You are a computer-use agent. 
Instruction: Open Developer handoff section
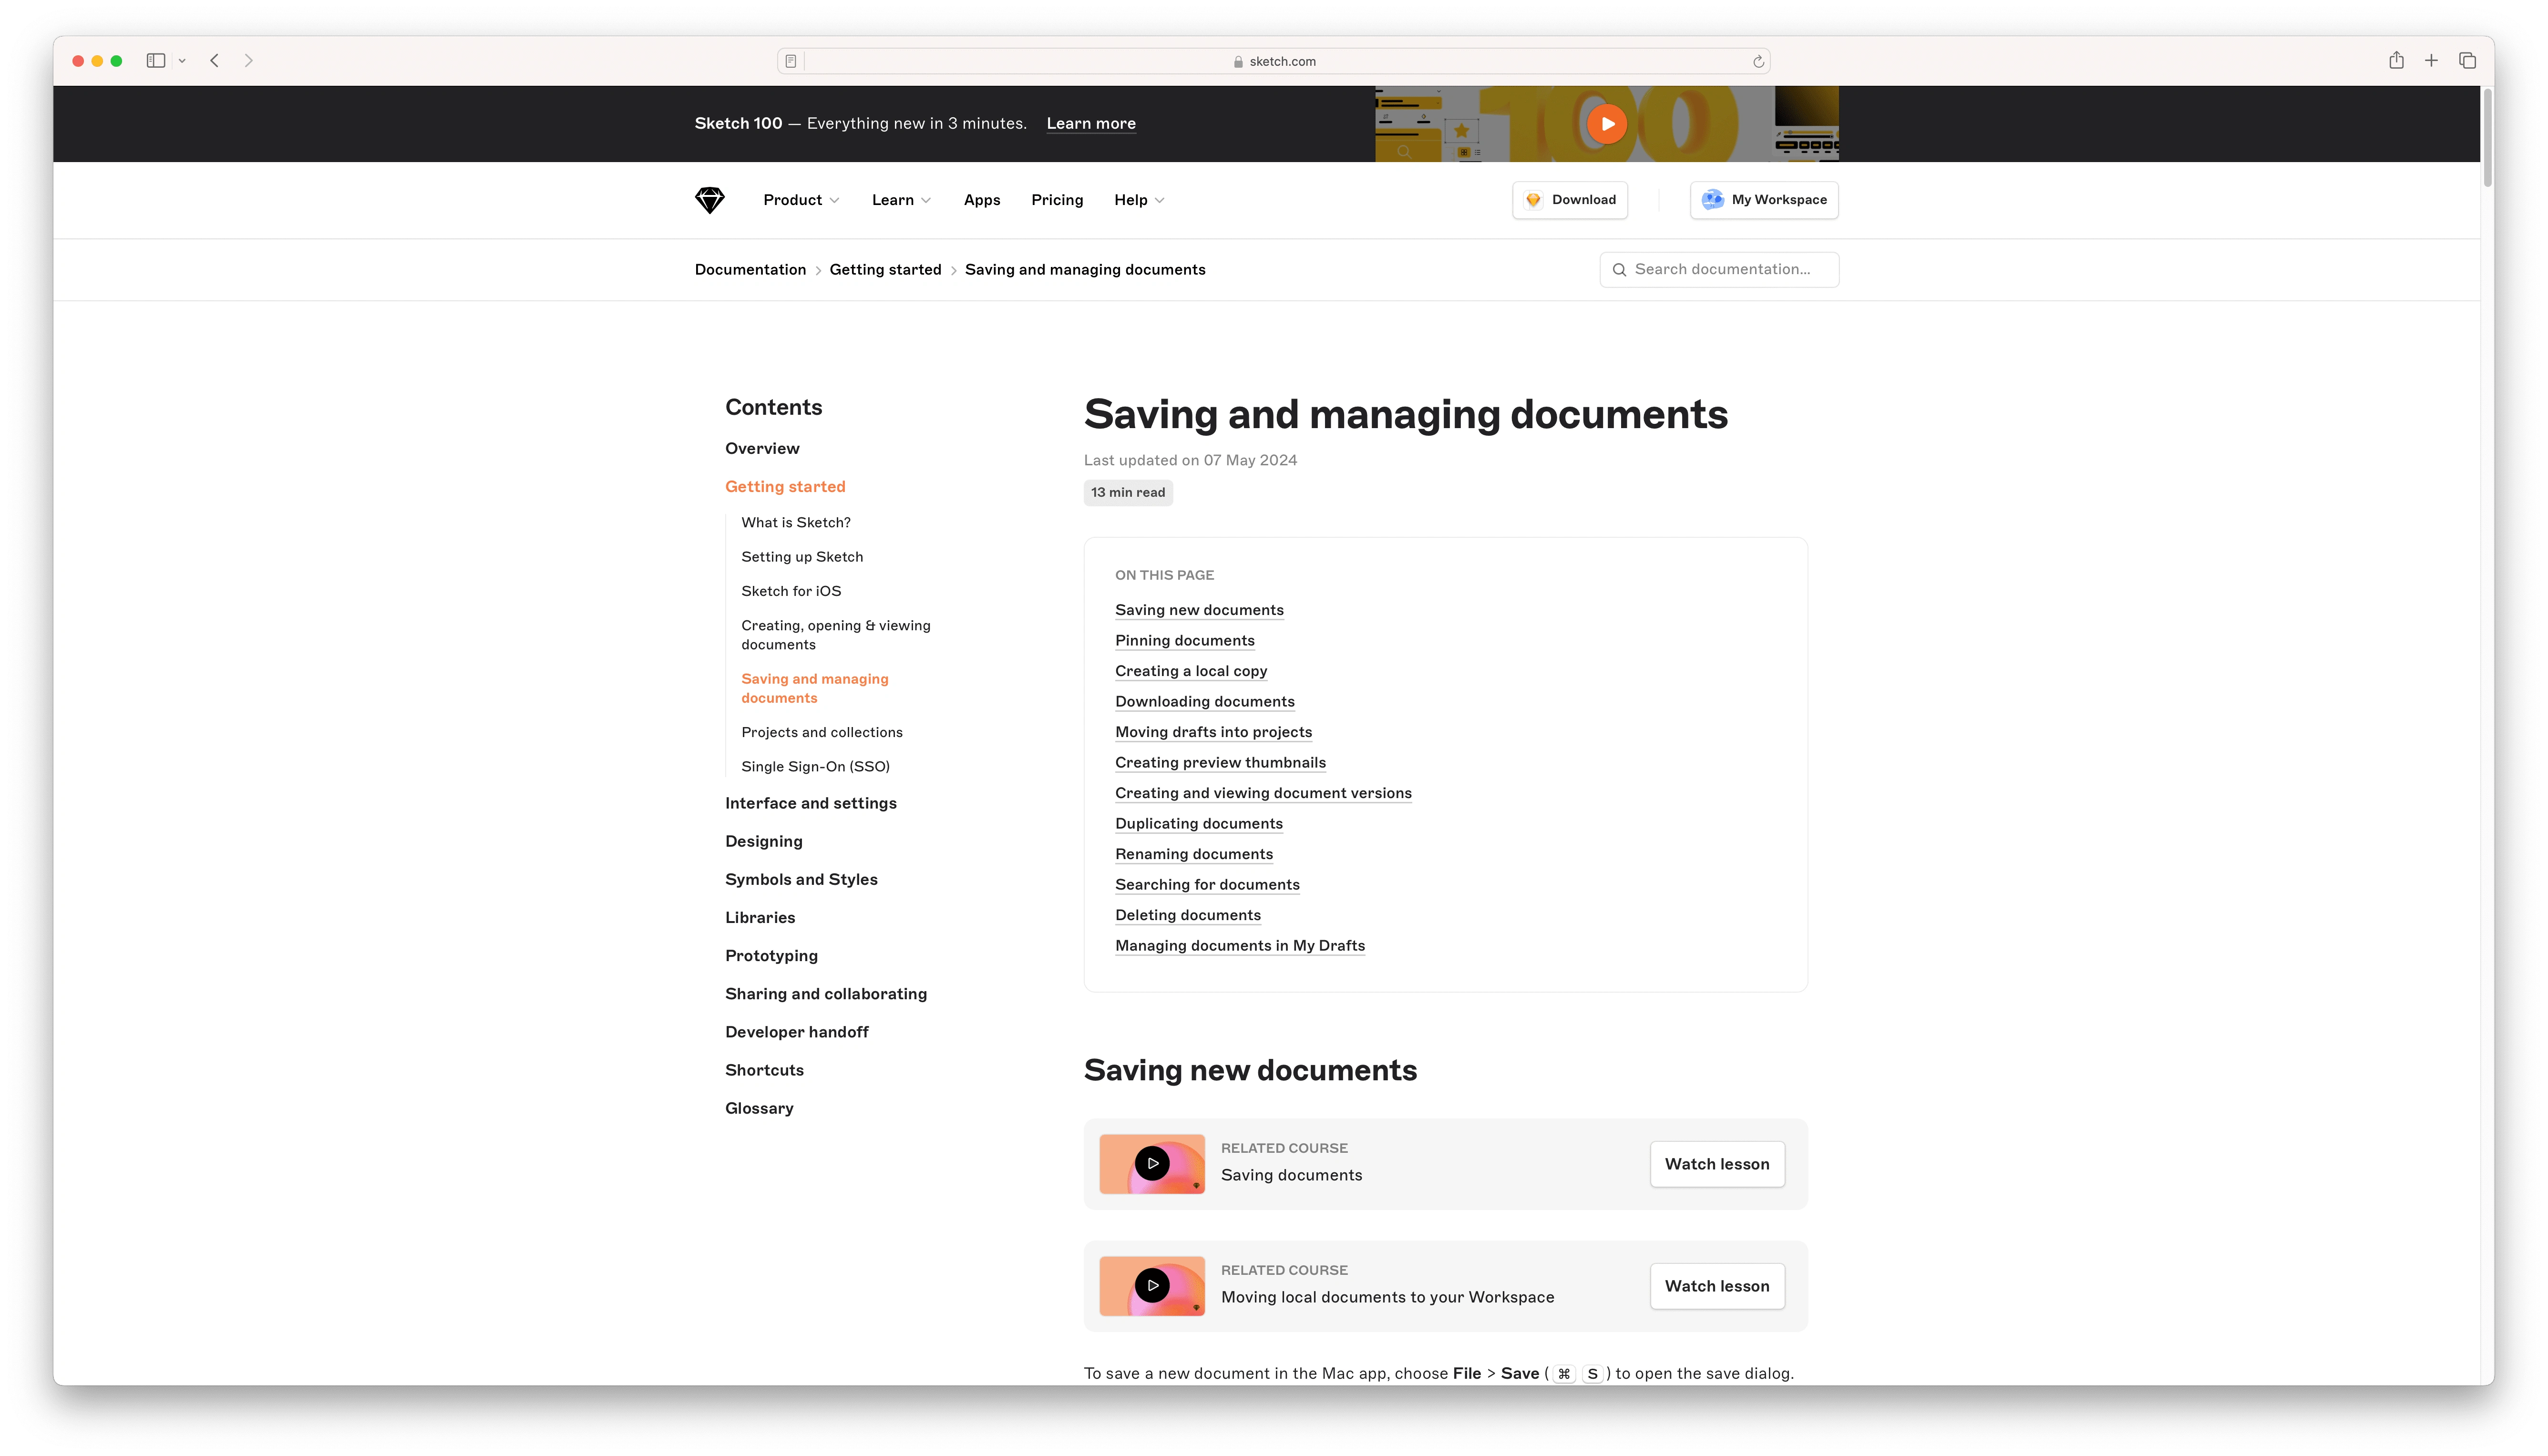tap(797, 1032)
